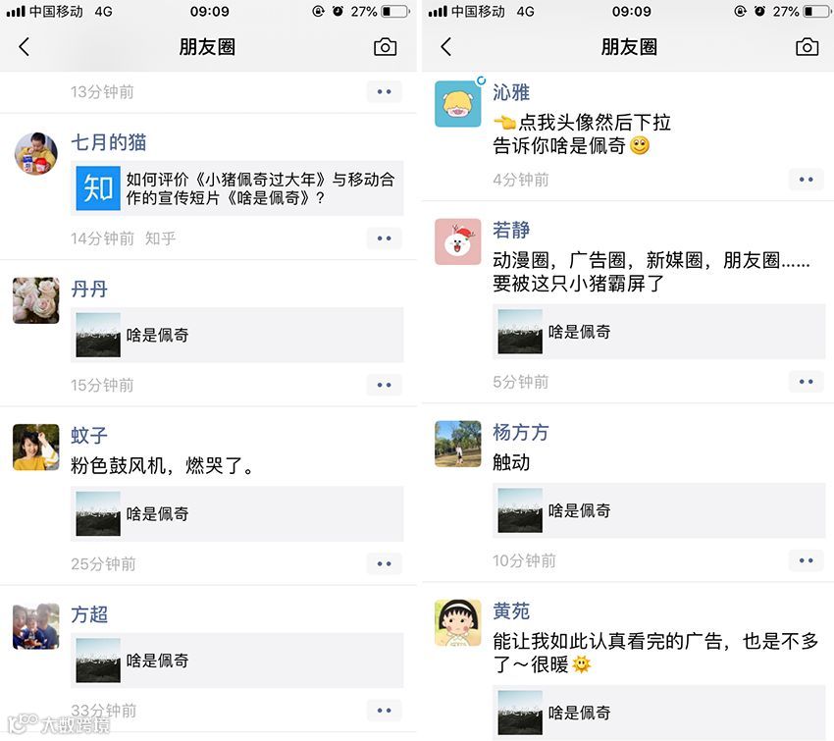Go back using right screen's back arrow
834x741 pixels.
click(445, 47)
